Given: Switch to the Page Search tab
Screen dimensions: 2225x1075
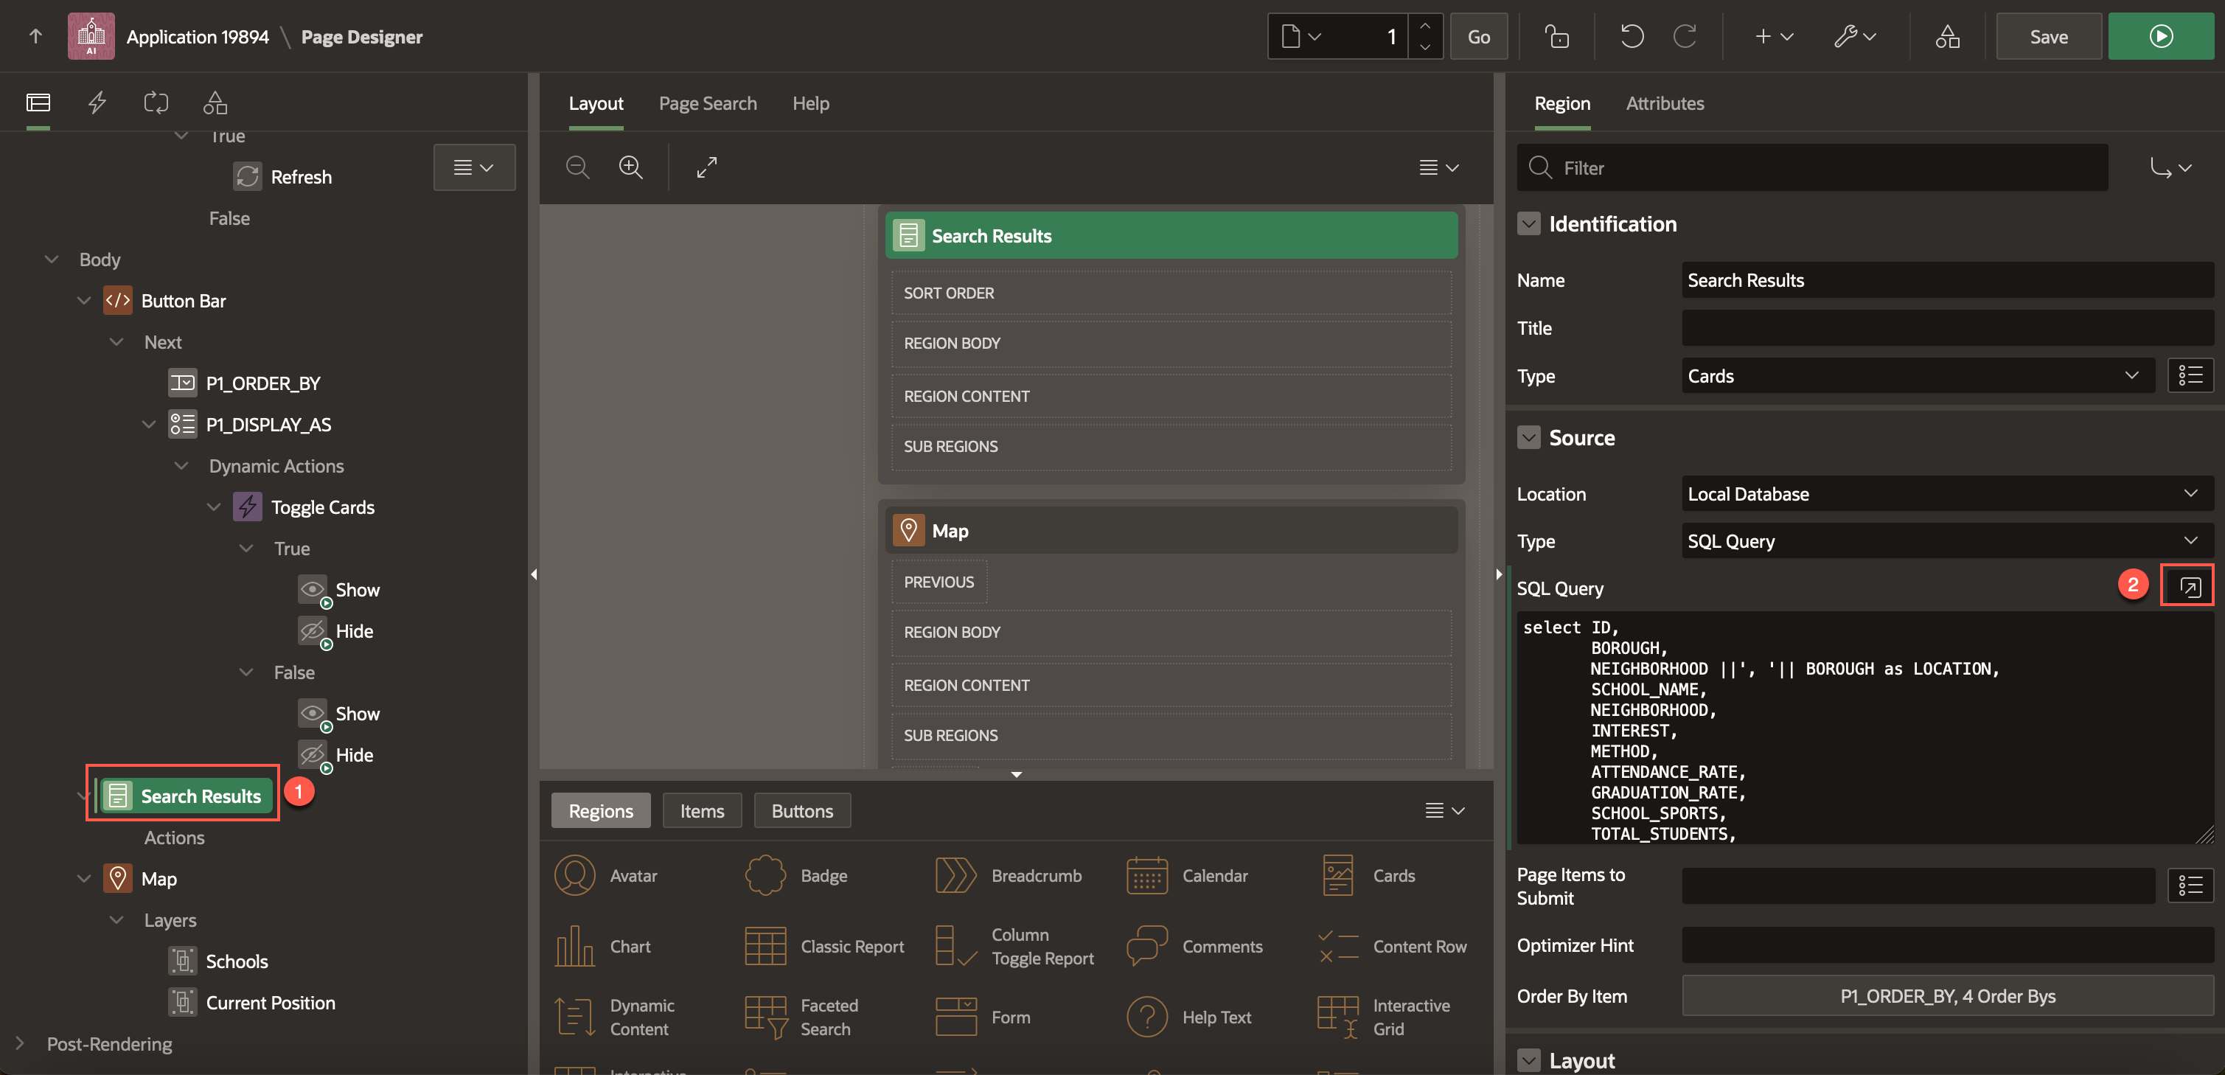Looking at the screenshot, I should [x=708, y=102].
